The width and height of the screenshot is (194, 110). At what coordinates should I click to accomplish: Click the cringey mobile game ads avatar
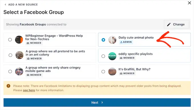[x=19, y=71]
